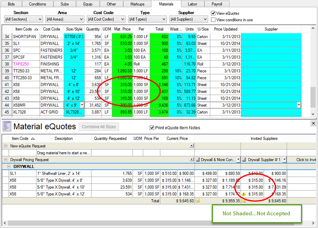Switch to the Labor tab
Viewport: 318px width, 228px height.
(x=192, y=4)
